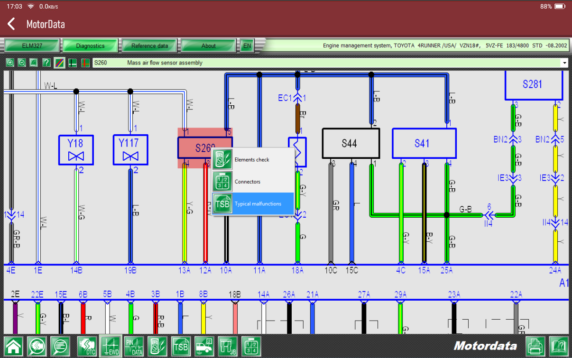
Task: Click the 19B pin label
Action: pyautogui.click(x=130, y=270)
